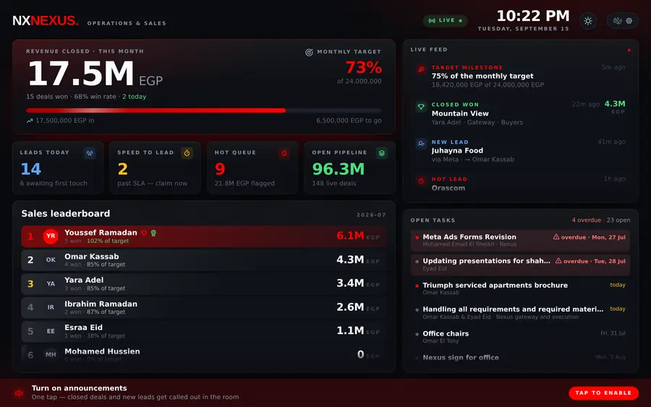Toggle the sun brightness theme button
The height and width of the screenshot is (407, 651).
588,21
